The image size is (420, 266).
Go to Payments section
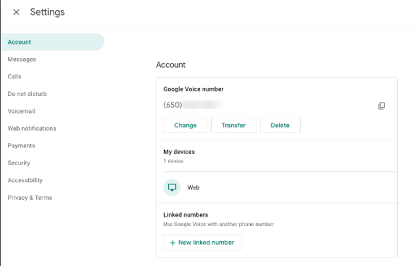21,146
